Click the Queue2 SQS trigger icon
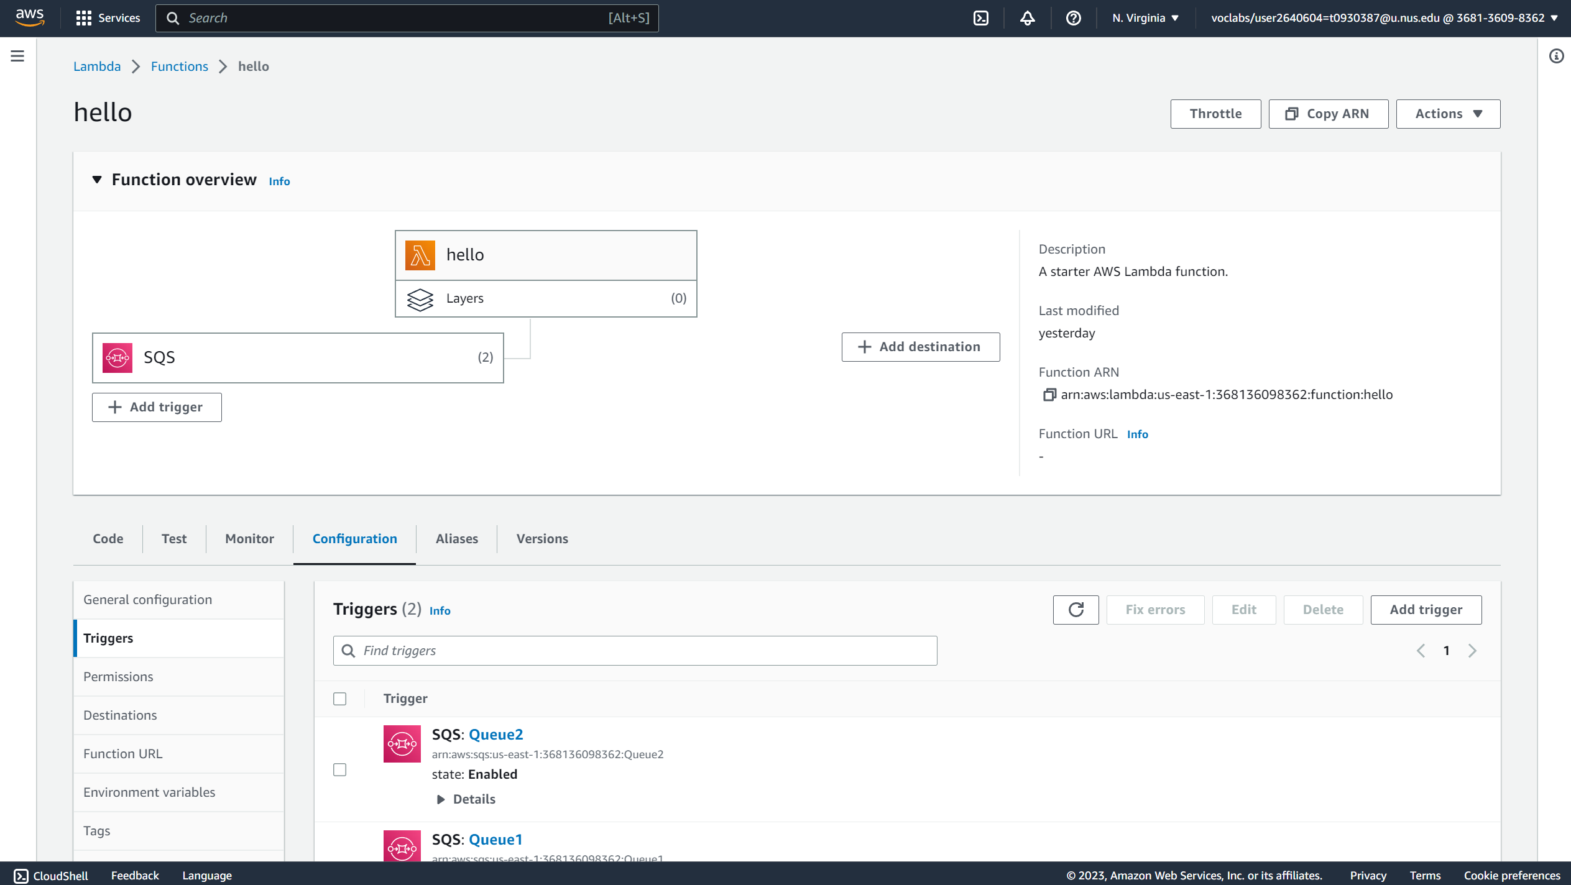This screenshot has height=885, width=1571. coord(402,743)
